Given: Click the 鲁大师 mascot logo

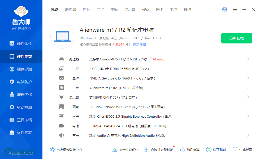Looking at the screenshot, I should point(21,11).
